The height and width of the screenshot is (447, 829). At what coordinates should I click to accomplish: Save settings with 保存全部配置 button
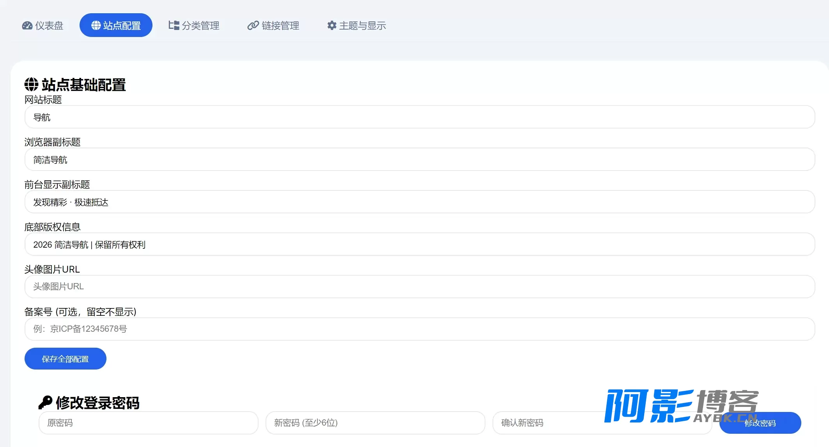[66, 359]
